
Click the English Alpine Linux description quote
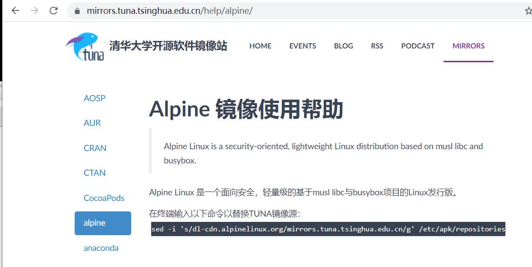point(323,153)
